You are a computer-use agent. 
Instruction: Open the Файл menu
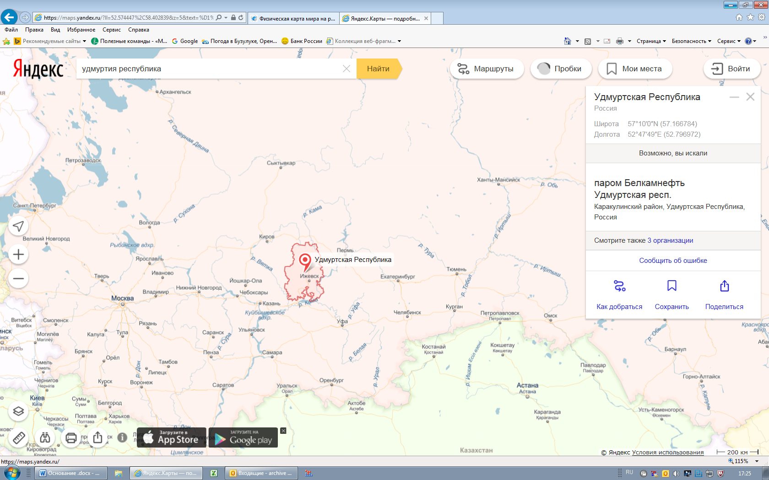tap(11, 30)
